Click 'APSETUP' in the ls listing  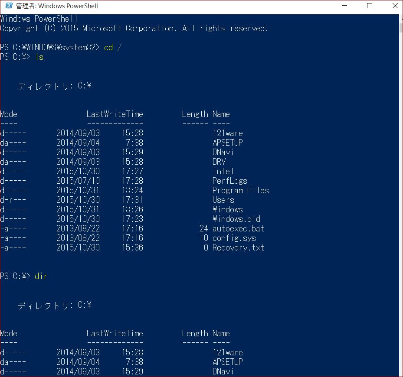click(x=228, y=143)
